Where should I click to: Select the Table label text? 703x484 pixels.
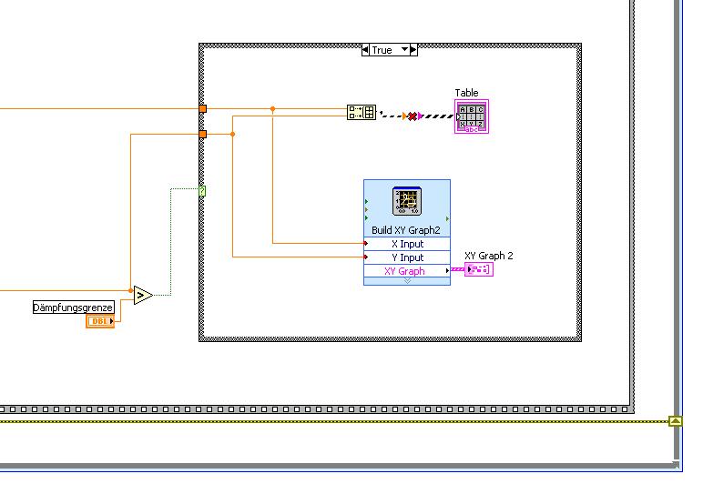click(x=467, y=93)
